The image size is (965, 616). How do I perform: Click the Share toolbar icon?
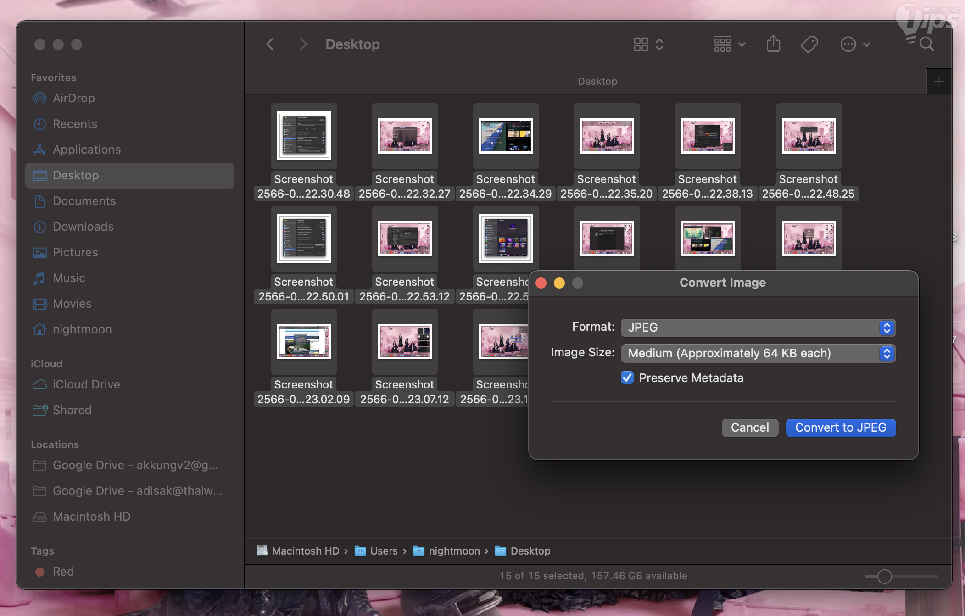(x=773, y=44)
